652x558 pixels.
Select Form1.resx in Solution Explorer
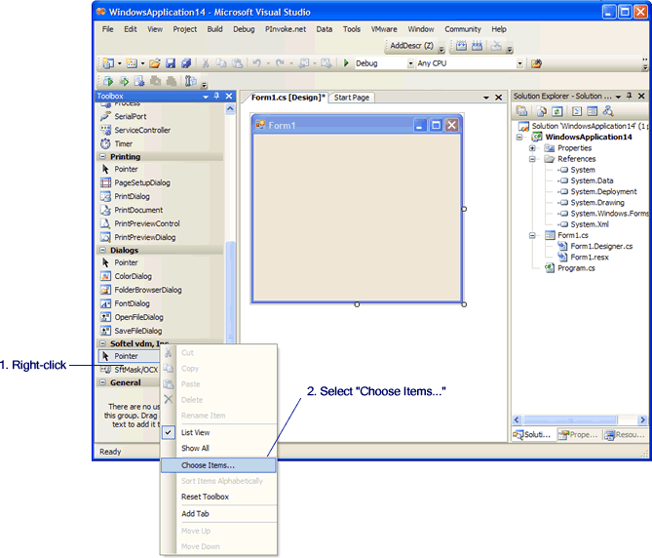[590, 258]
